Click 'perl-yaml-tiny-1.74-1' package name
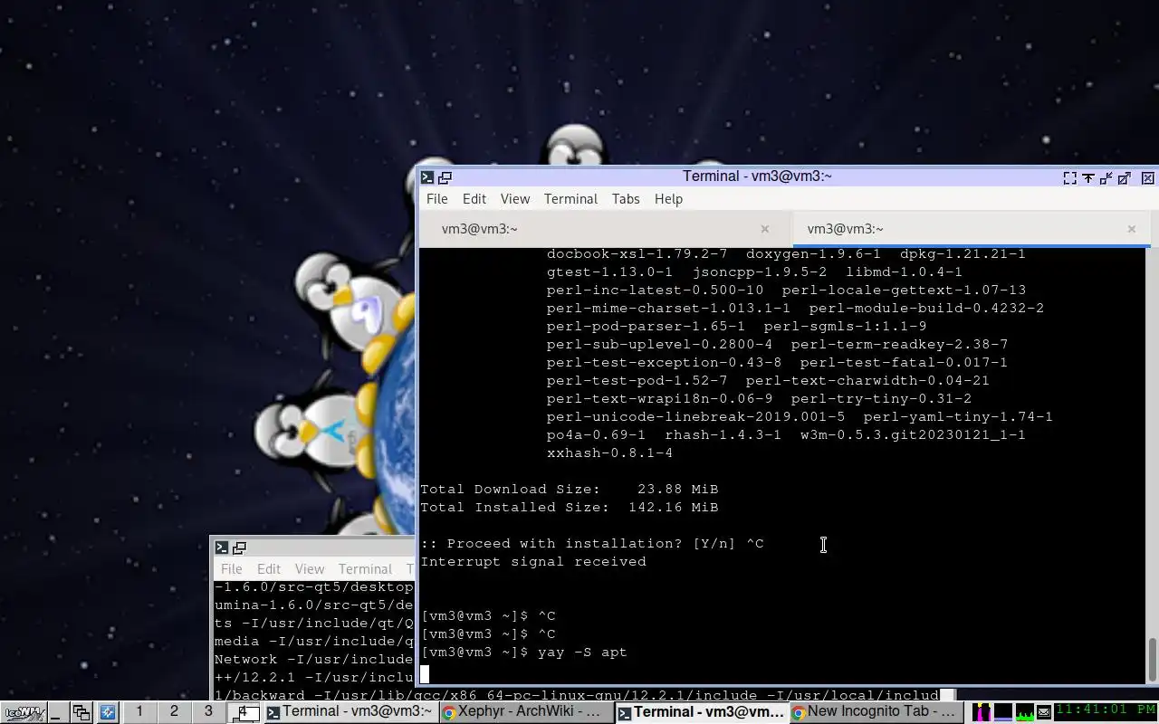 tap(958, 416)
